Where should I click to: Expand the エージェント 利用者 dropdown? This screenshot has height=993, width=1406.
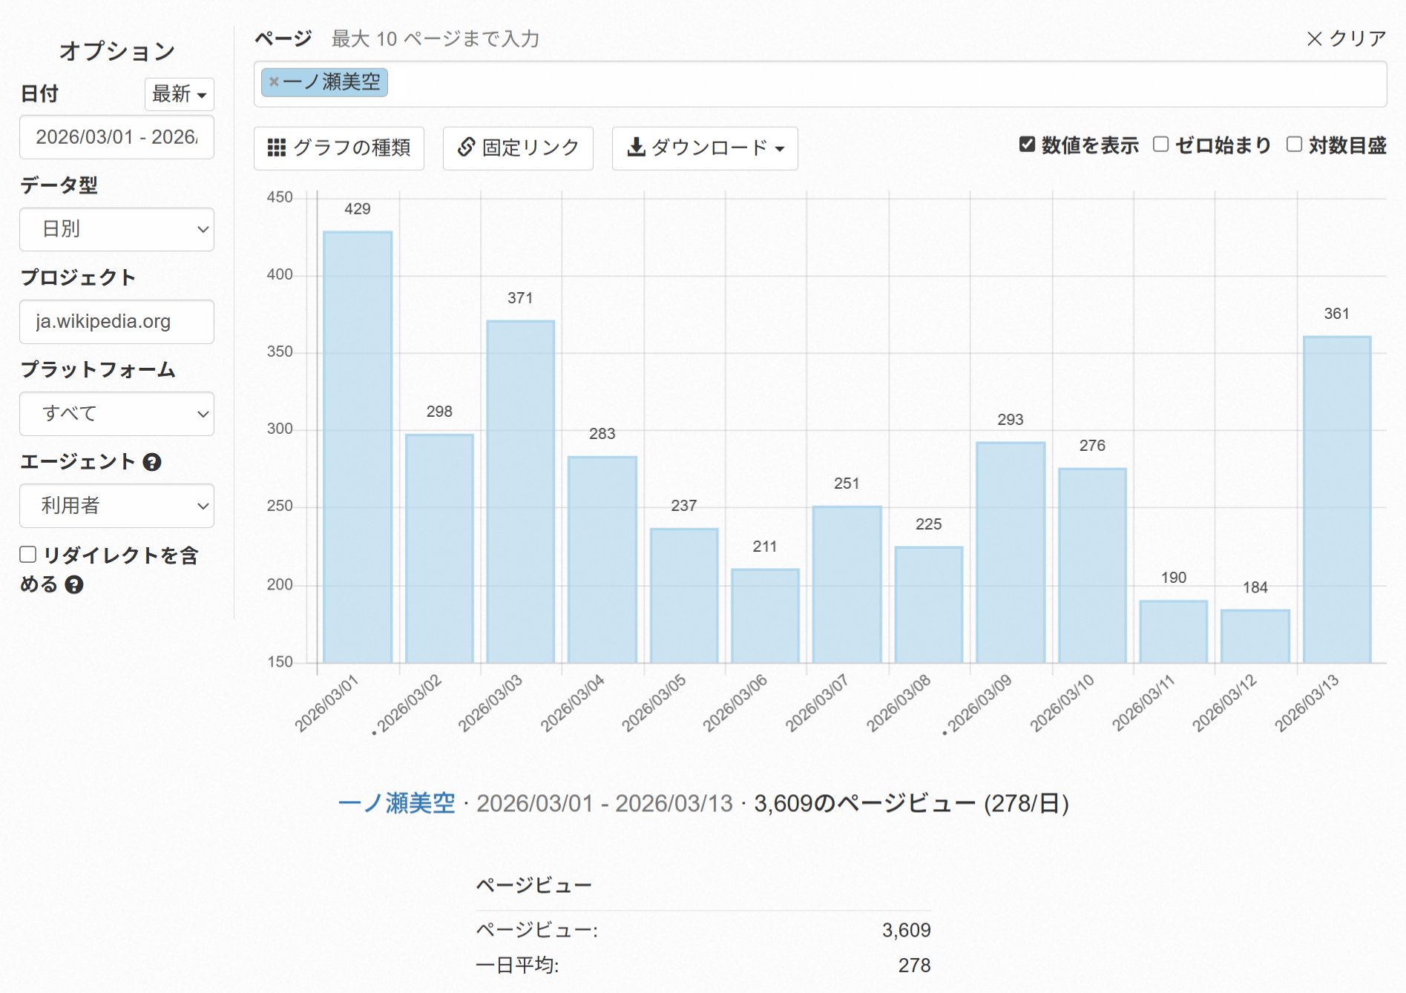point(116,506)
